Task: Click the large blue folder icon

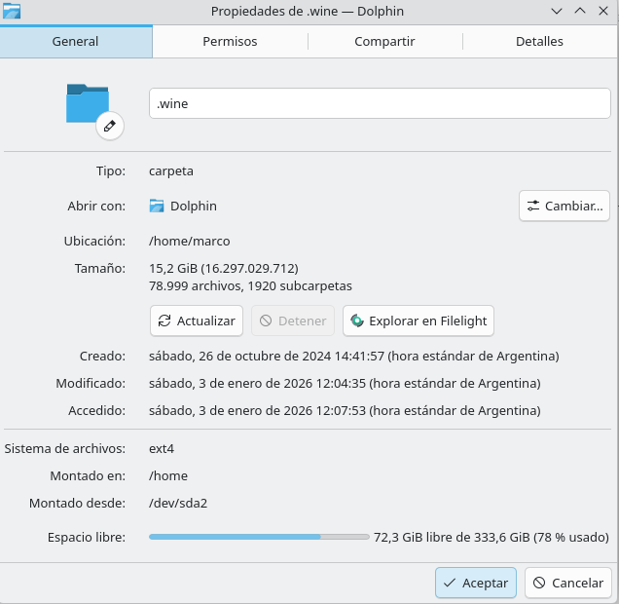Action: click(88, 103)
